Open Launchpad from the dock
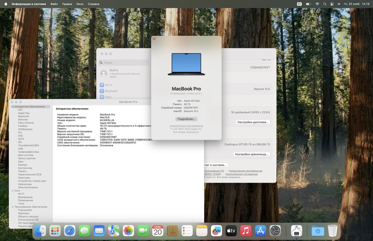Image resolution: width=373 pixels, height=241 pixels. tap(55, 231)
